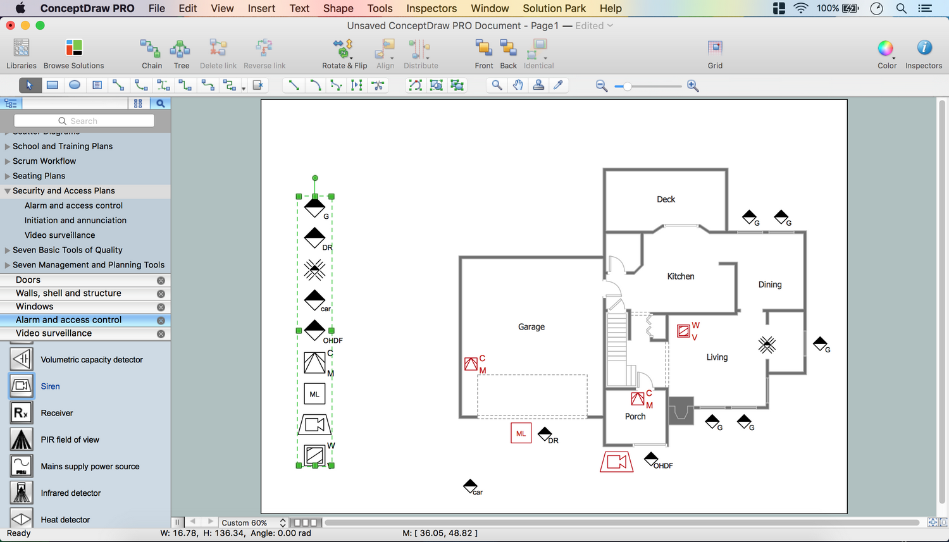
Task: Open Spotlight search in the menu bar
Action: (x=902, y=8)
